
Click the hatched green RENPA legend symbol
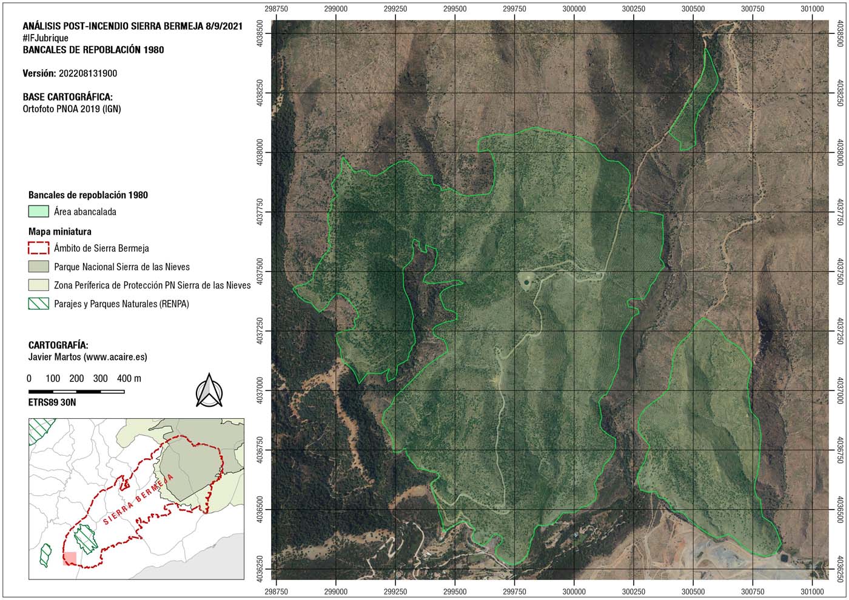pos(39,303)
